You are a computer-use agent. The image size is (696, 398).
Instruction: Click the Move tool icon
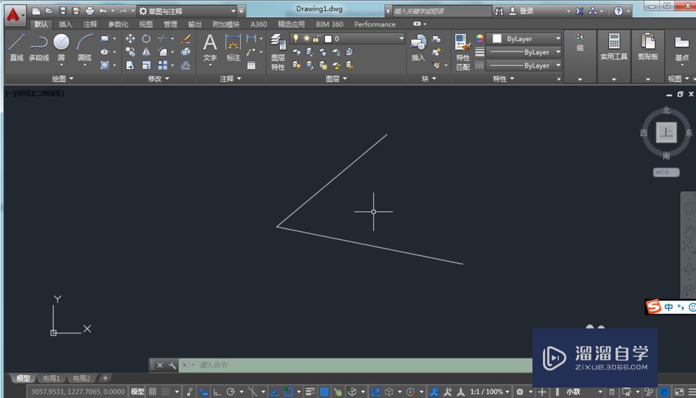pyautogui.click(x=130, y=38)
